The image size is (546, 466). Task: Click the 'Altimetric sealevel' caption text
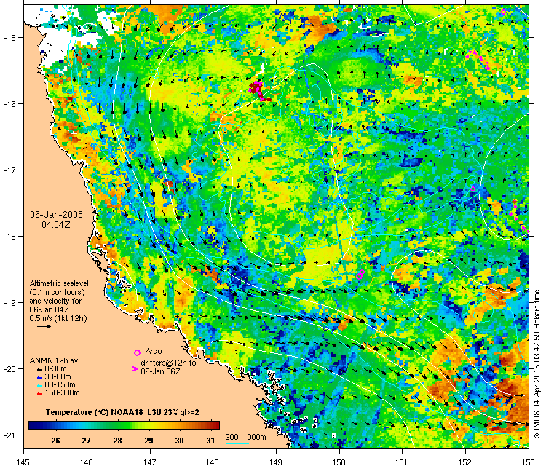(x=59, y=283)
